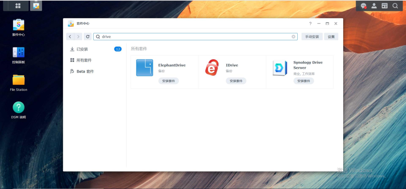This screenshot has width=406, height=189.
Task: Click 商业, 工作效率 category text
Action: 304,74
